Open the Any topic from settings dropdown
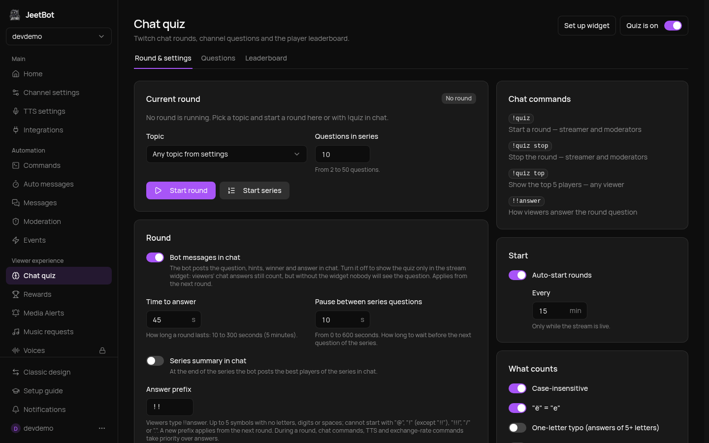Image resolution: width=709 pixels, height=443 pixels. pyautogui.click(x=226, y=154)
